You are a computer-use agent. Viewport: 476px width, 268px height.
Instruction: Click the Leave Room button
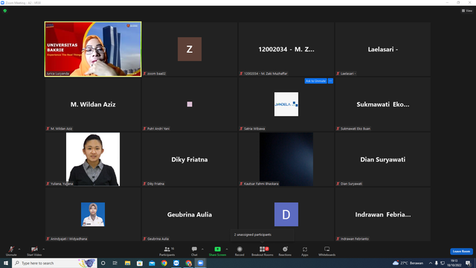[x=461, y=252]
